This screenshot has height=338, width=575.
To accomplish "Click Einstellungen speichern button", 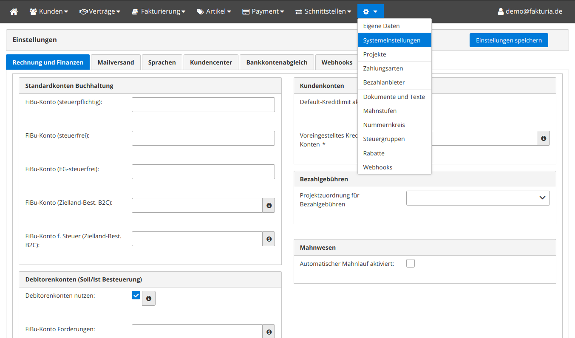I will (x=509, y=40).
